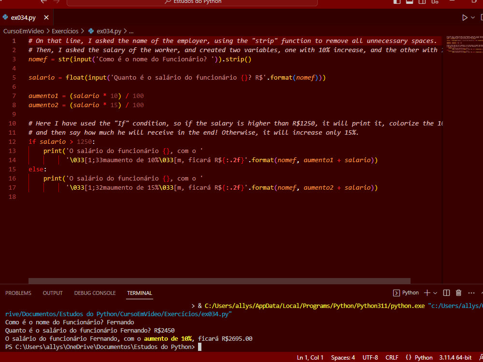Run the Python file using the Run button
The width and height of the screenshot is (483, 362).
(x=465, y=17)
